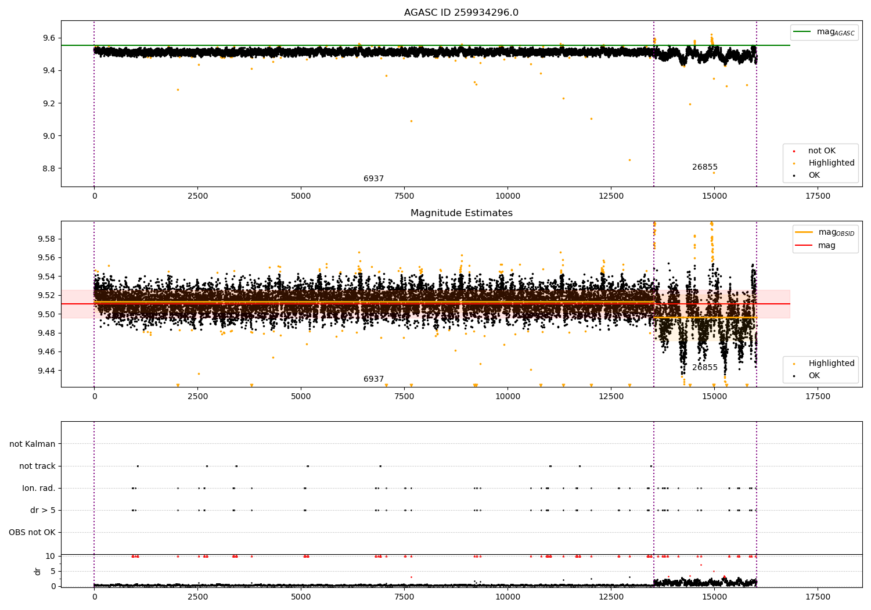Screen dimensions: 871x610
Task: Click the orange line sample beside mag OBSID
Action: [x=804, y=232]
